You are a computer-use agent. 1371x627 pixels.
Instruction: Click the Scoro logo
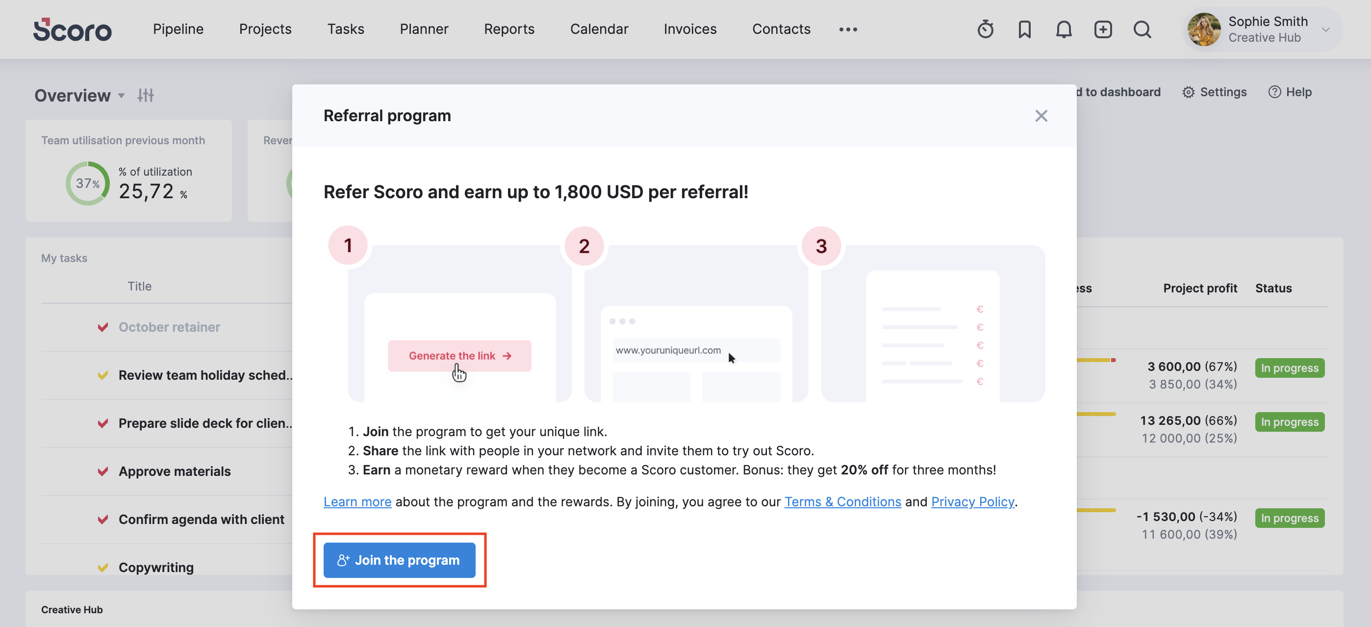(x=73, y=29)
